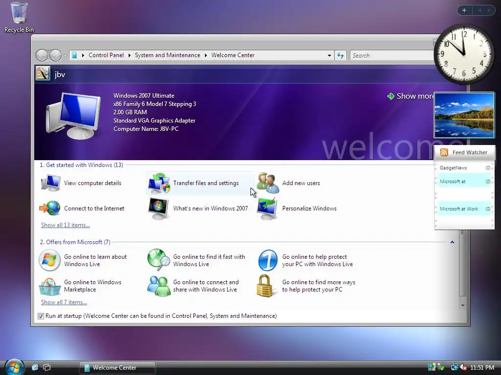Click scroll down arrow in Welcome Center
Viewport: 501px width, 375px height.
462,306
